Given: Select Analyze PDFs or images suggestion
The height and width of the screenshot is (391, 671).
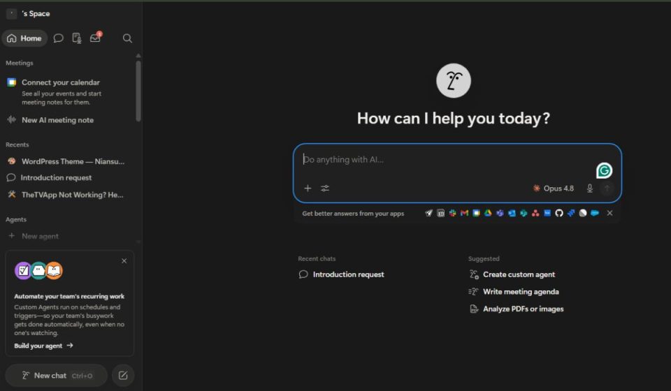Looking at the screenshot, I should click(x=517, y=309).
